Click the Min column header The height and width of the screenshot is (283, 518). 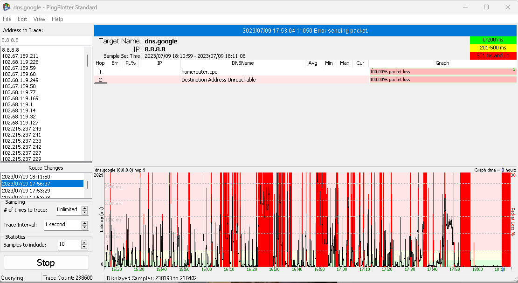(x=329, y=63)
